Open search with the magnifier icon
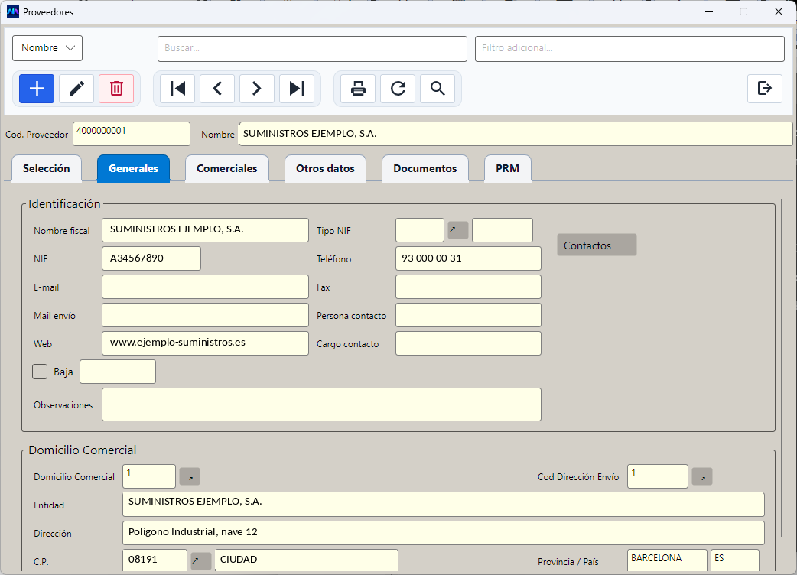This screenshot has width=797, height=575. (438, 89)
